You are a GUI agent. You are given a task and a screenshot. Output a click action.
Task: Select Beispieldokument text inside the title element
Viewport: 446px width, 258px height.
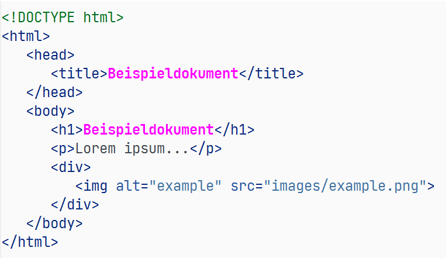174,74
